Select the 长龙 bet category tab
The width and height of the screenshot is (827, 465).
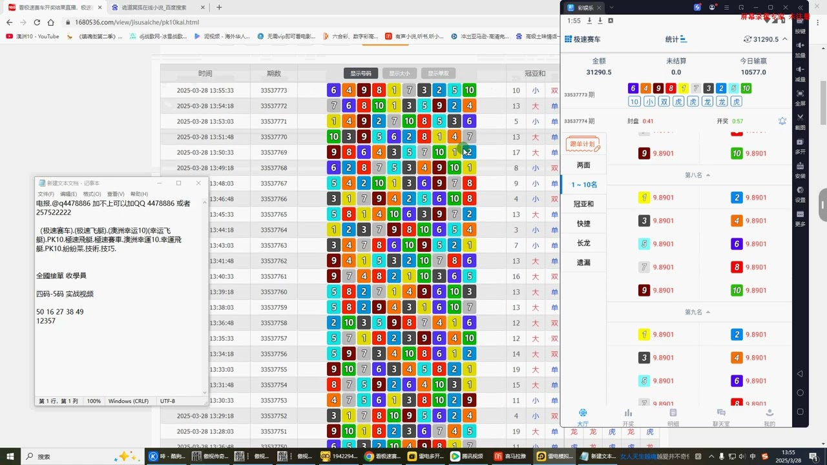tap(583, 243)
